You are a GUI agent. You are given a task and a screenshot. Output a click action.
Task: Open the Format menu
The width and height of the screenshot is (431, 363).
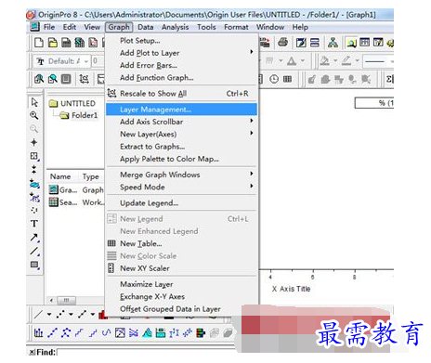tap(236, 27)
